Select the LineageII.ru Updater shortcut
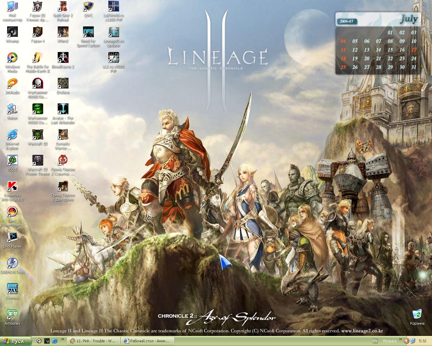The image size is (432, 346). tap(113, 37)
